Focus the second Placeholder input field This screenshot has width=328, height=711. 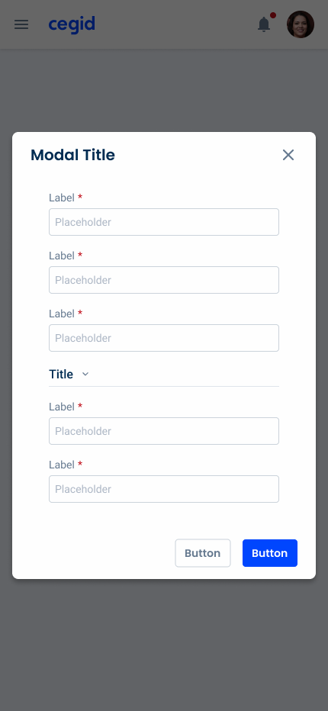pos(164,280)
